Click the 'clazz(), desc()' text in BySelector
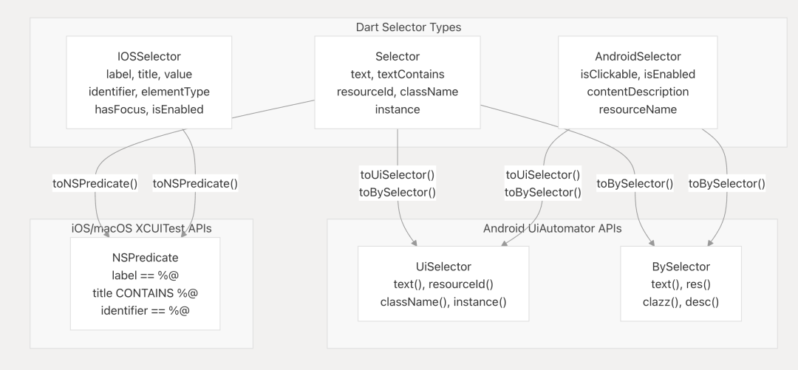Image resolution: width=798 pixels, height=370 pixels. pyautogui.click(x=681, y=302)
